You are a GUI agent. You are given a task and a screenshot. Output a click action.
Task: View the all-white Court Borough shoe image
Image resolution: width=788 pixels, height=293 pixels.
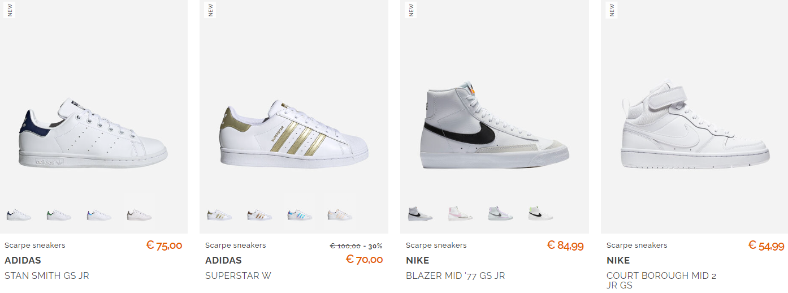pyautogui.click(x=695, y=127)
